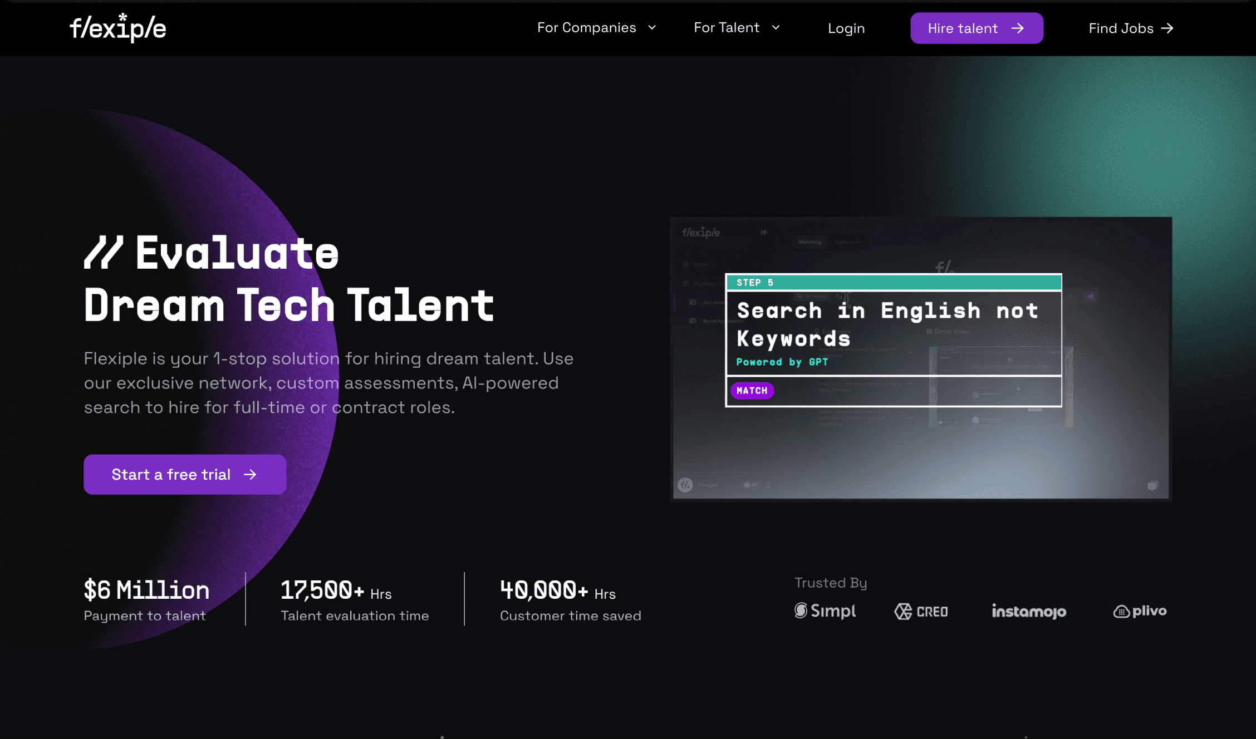The image size is (1256, 739).
Task: Open the Find Jobs link
Action: point(1121,28)
